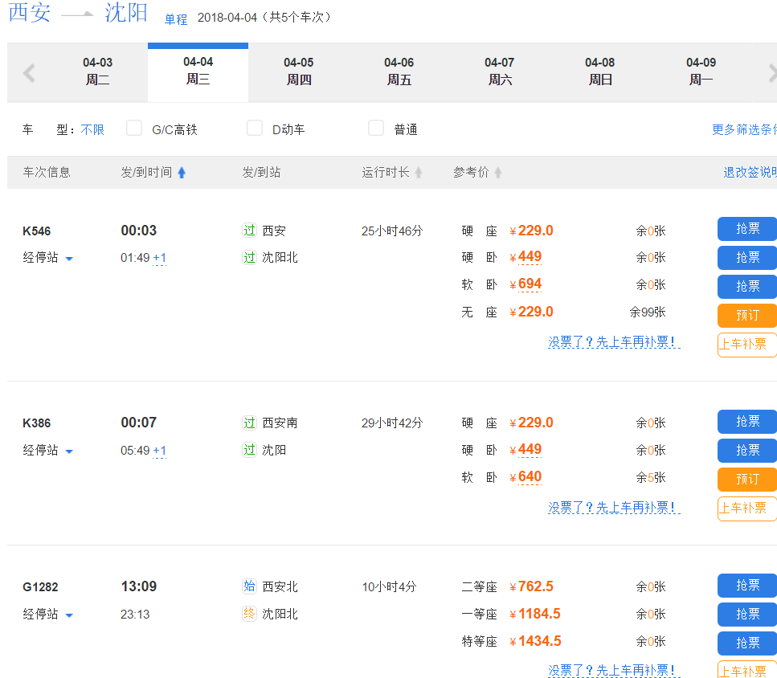Go to previous dates with left arrow

[29, 73]
